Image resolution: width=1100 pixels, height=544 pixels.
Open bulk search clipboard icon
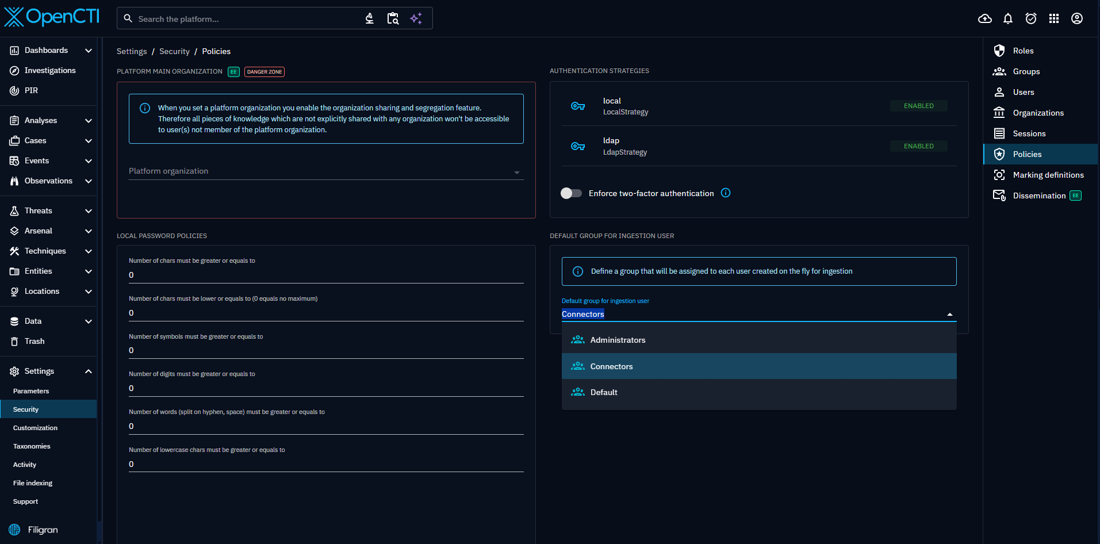(x=393, y=18)
